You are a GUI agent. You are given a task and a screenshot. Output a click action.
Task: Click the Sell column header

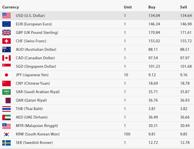click(183, 7)
